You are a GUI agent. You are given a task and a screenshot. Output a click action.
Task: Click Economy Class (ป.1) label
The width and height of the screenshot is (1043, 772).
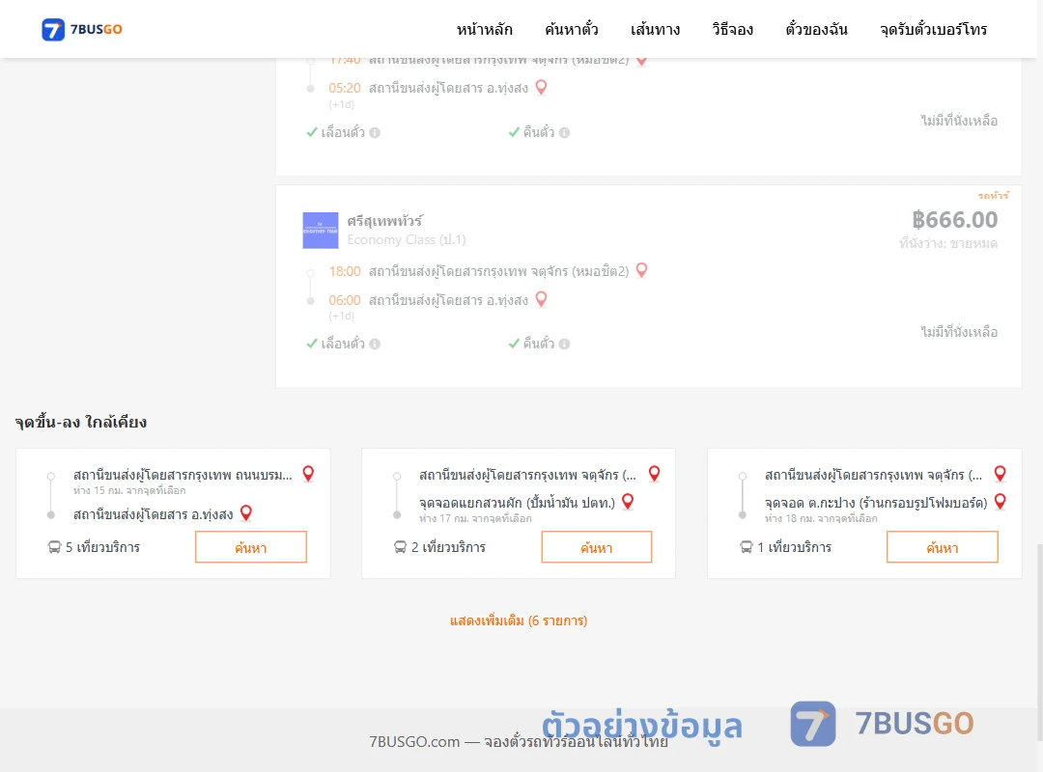[x=407, y=239]
